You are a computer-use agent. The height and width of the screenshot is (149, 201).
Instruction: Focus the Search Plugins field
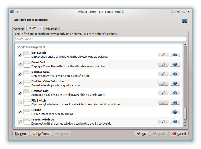[100, 39]
